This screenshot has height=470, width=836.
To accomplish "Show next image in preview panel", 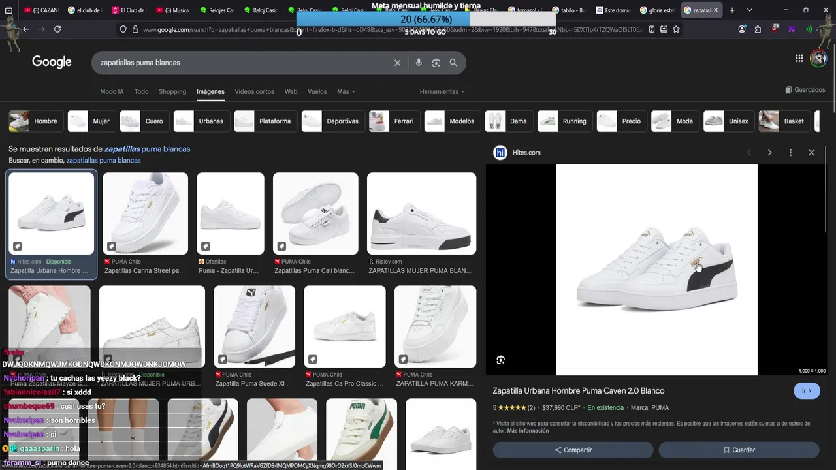I will tap(769, 153).
